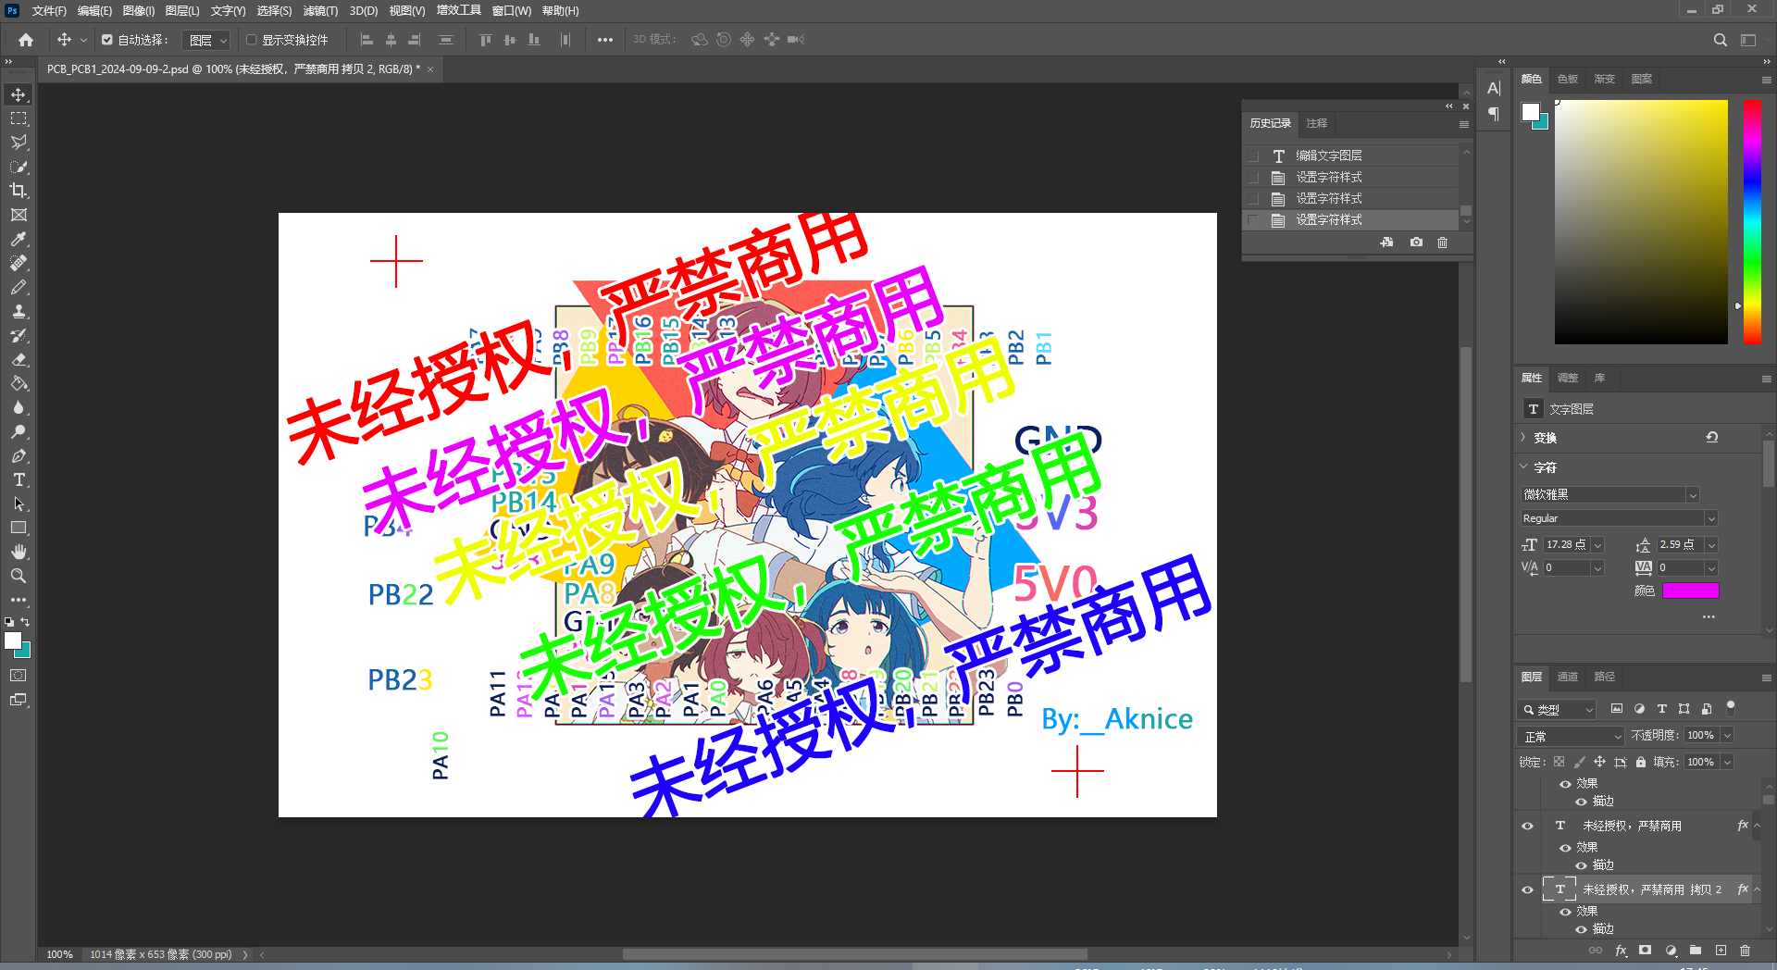This screenshot has height=970, width=1777.
Task: Switch to the 路径 tab
Action: pyautogui.click(x=1605, y=677)
